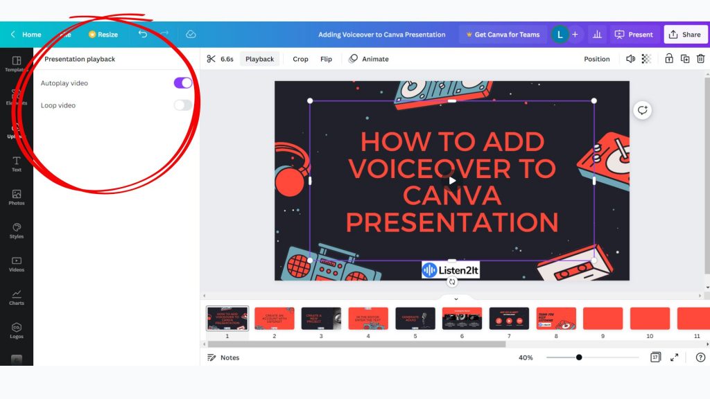Open the Templates sidebar panel
This screenshot has height=399, width=710.
[x=17, y=64]
